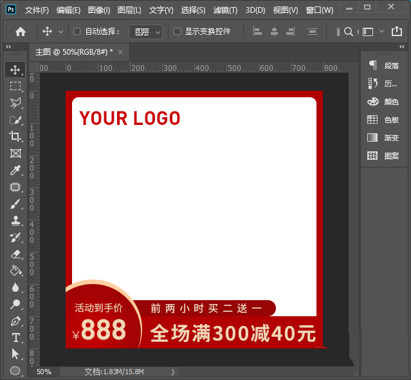
Task: Click distribute vertically icon
Action: coord(313,32)
